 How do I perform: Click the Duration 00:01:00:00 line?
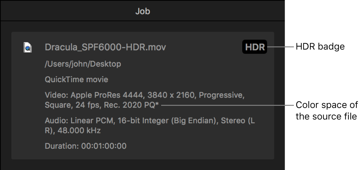(86, 146)
